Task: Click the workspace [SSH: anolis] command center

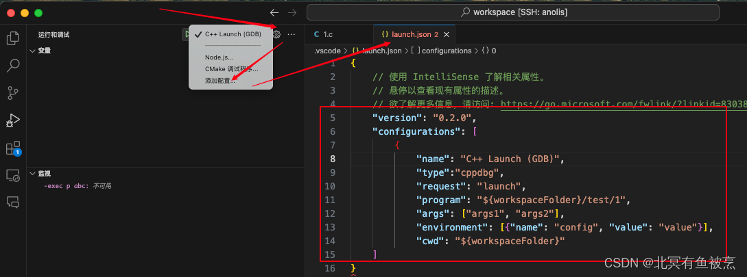Action: 512,12
